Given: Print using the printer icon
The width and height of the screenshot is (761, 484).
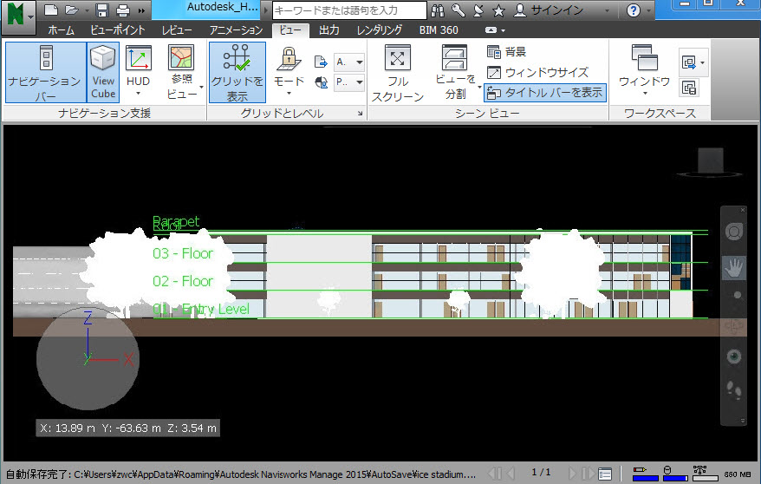Looking at the screenshot, I should pyautogui.click(x=123, y=10).
